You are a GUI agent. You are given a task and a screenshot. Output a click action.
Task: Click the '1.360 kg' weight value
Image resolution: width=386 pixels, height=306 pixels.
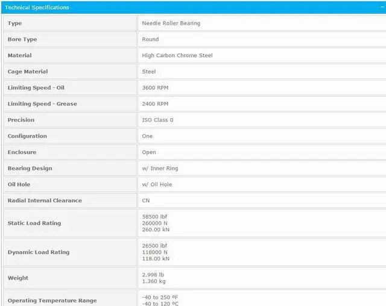154,281
